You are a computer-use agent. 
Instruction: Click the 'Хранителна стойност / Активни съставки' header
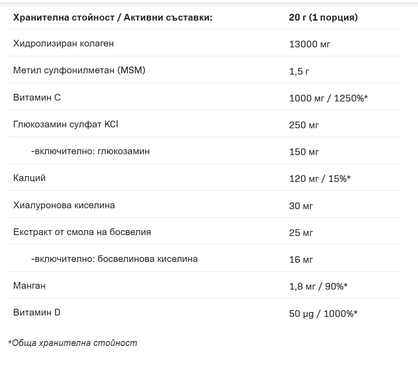(x=113, y=17)
